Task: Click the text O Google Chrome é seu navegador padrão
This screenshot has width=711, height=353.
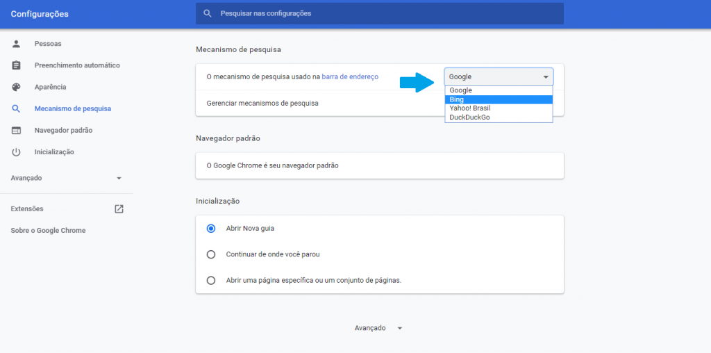Action: (272, 165)
